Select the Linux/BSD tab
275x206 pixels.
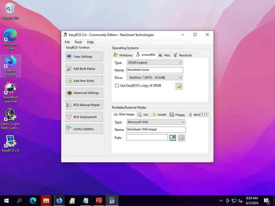click(x=146, y=55)
